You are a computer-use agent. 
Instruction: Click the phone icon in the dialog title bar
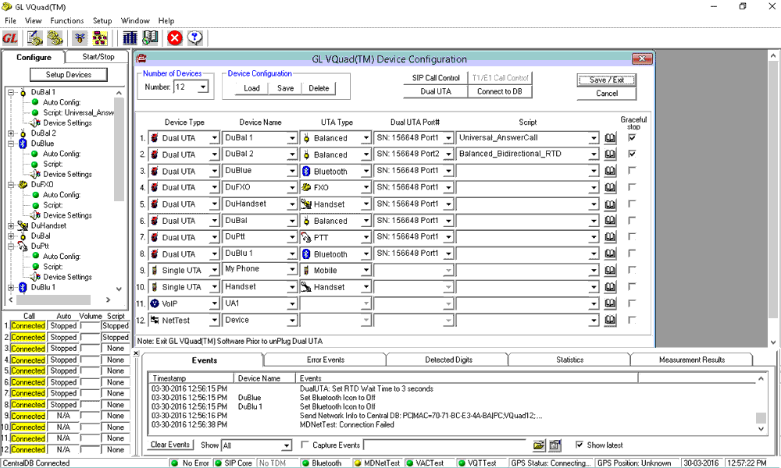pyautogui.click(x=141, y=58)
